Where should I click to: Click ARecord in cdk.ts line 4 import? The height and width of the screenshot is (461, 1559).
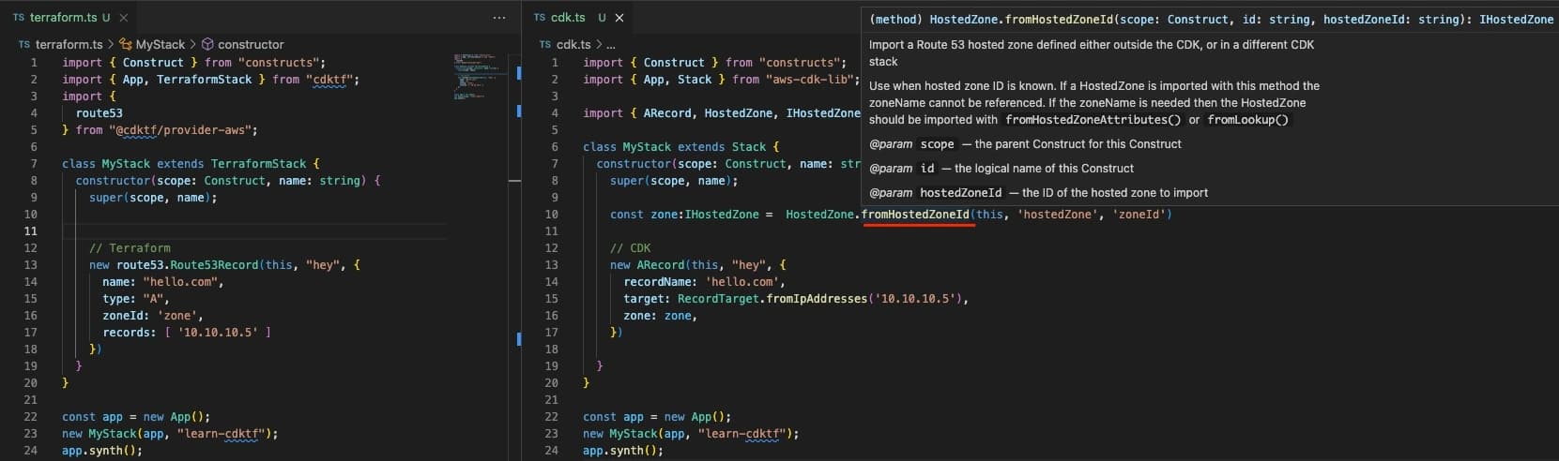[666, 113]
